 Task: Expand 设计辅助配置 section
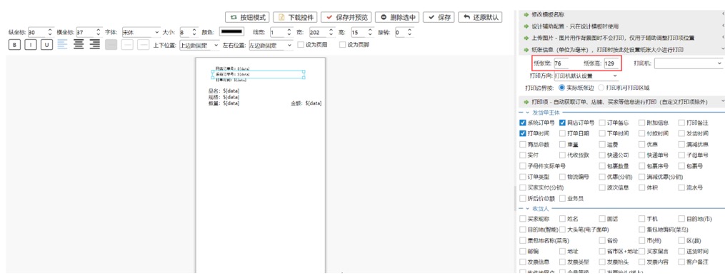pos(622,26)
